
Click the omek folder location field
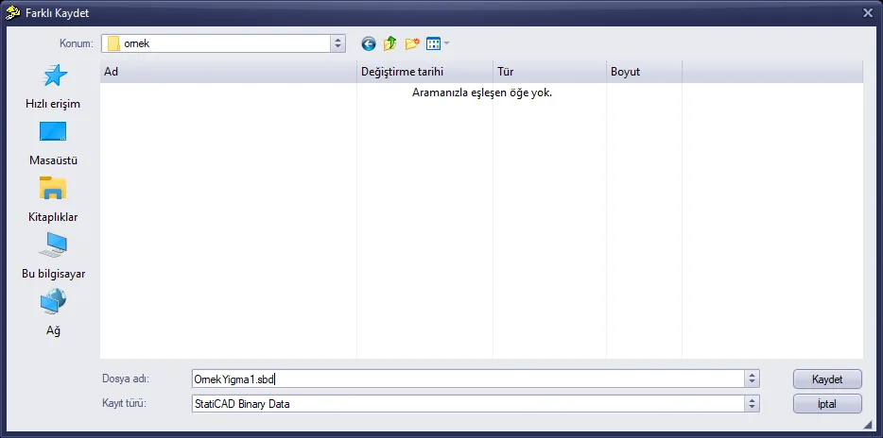pyautogui.click(x=216, y=43)
